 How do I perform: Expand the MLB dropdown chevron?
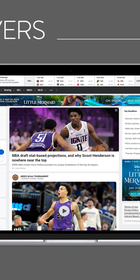(45, 90)
